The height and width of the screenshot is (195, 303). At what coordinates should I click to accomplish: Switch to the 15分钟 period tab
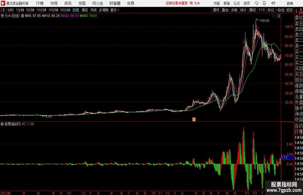(41, 10)
